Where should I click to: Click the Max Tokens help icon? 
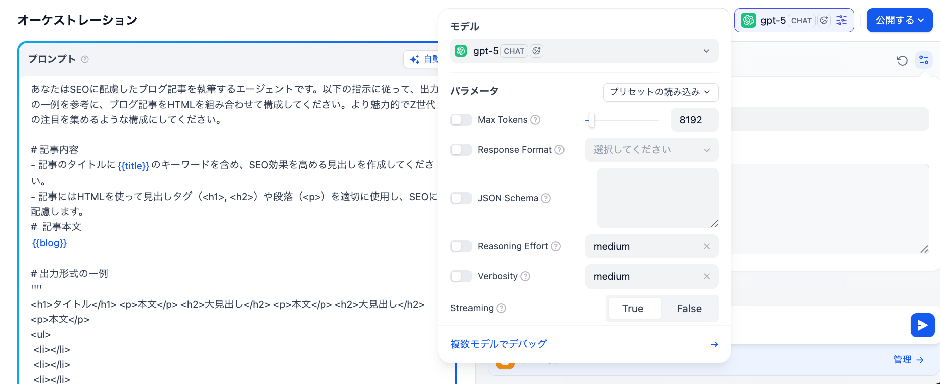(x=536, y=120)
